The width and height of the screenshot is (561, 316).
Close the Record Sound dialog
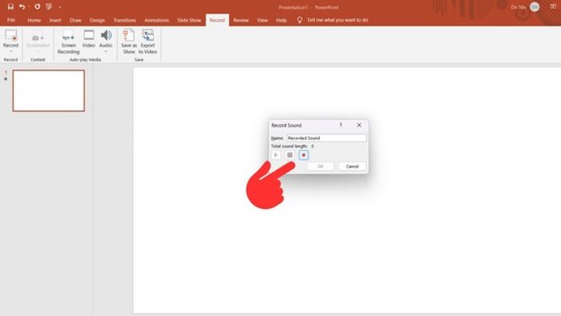click(359, 125)
